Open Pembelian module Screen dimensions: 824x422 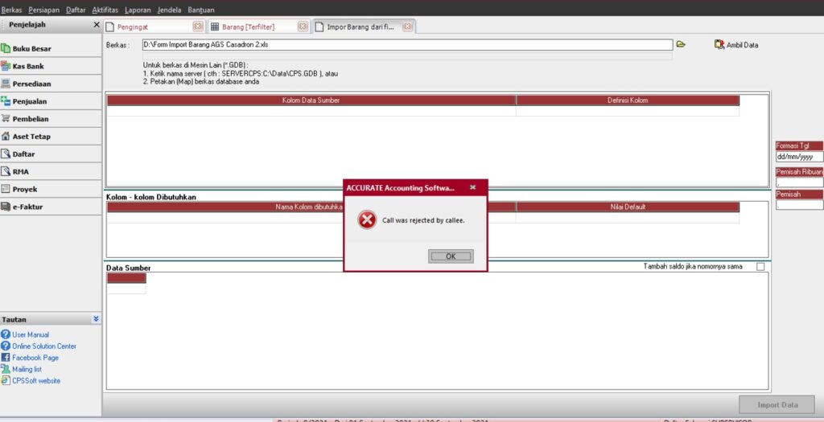[x=51, y=119]
